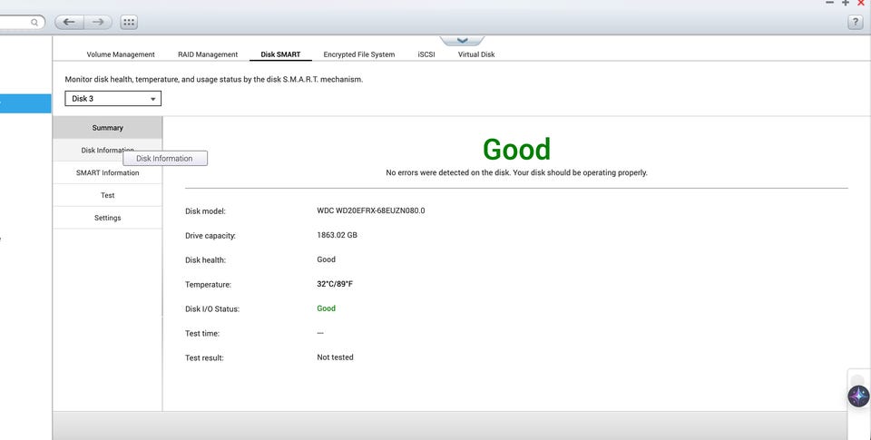Open the Test section

point(108,195)
